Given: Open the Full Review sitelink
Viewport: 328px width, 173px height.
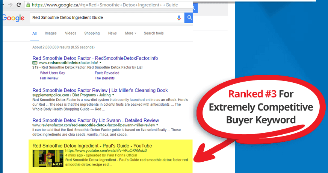Looking at the screenshot, I should [x=49, y=78].
